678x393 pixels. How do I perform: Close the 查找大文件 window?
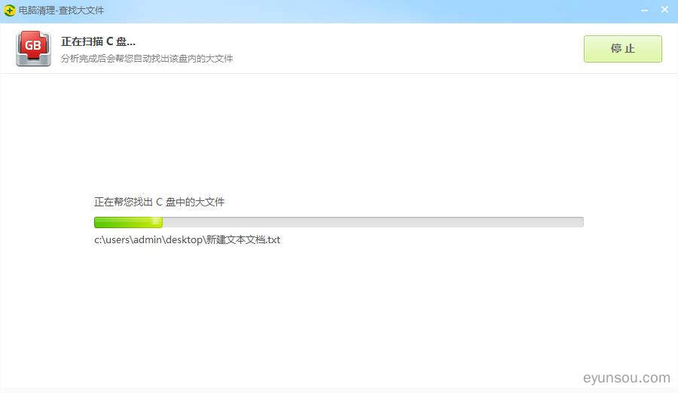(x=664, y=10)
